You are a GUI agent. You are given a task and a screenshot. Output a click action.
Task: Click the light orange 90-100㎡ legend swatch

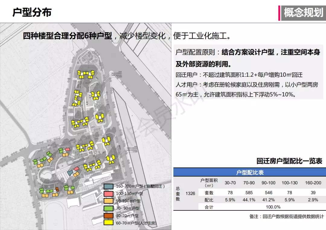[x=109, y=201]
